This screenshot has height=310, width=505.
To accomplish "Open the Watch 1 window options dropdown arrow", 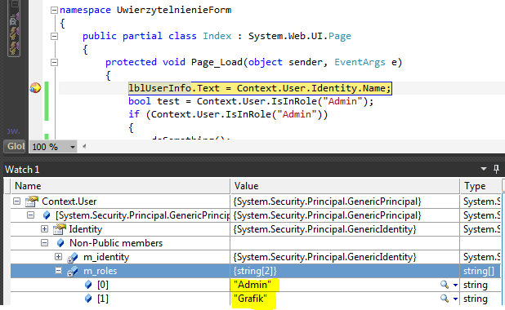I will click(484, 169).
